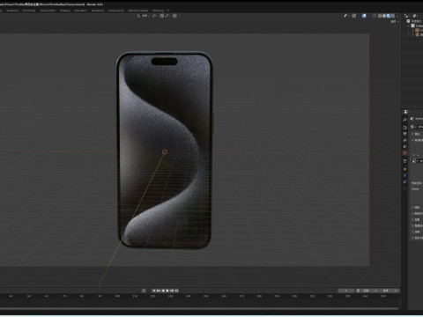Viewport: 423px width, 317px height.
Task: Open the red World properties tab
Action: [x=404, y=153]
